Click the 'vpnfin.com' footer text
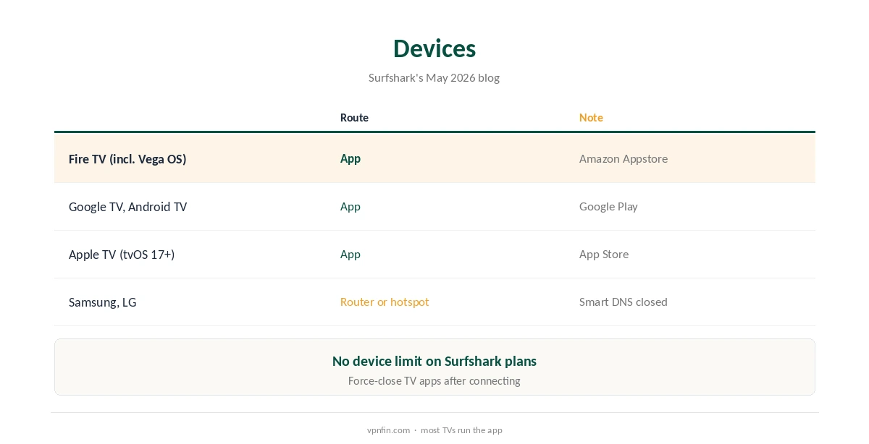The width and height of the screenshot is (869, 444). tap(388, 430)
